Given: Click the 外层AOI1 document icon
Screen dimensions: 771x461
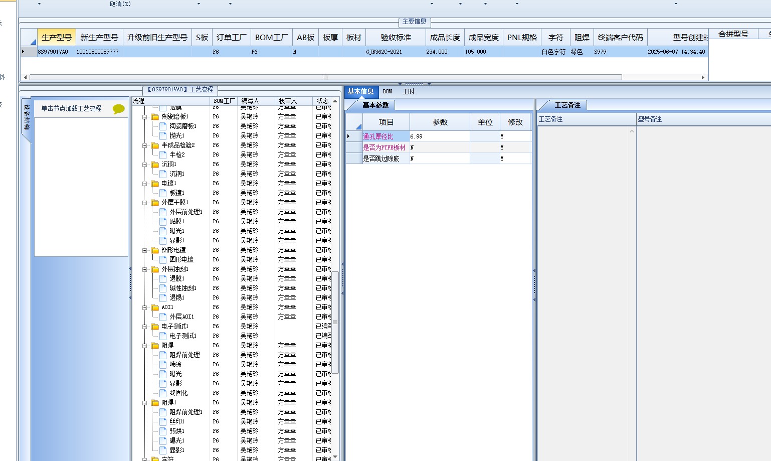Looking at the screenshot, I should (x=163, y=317).
